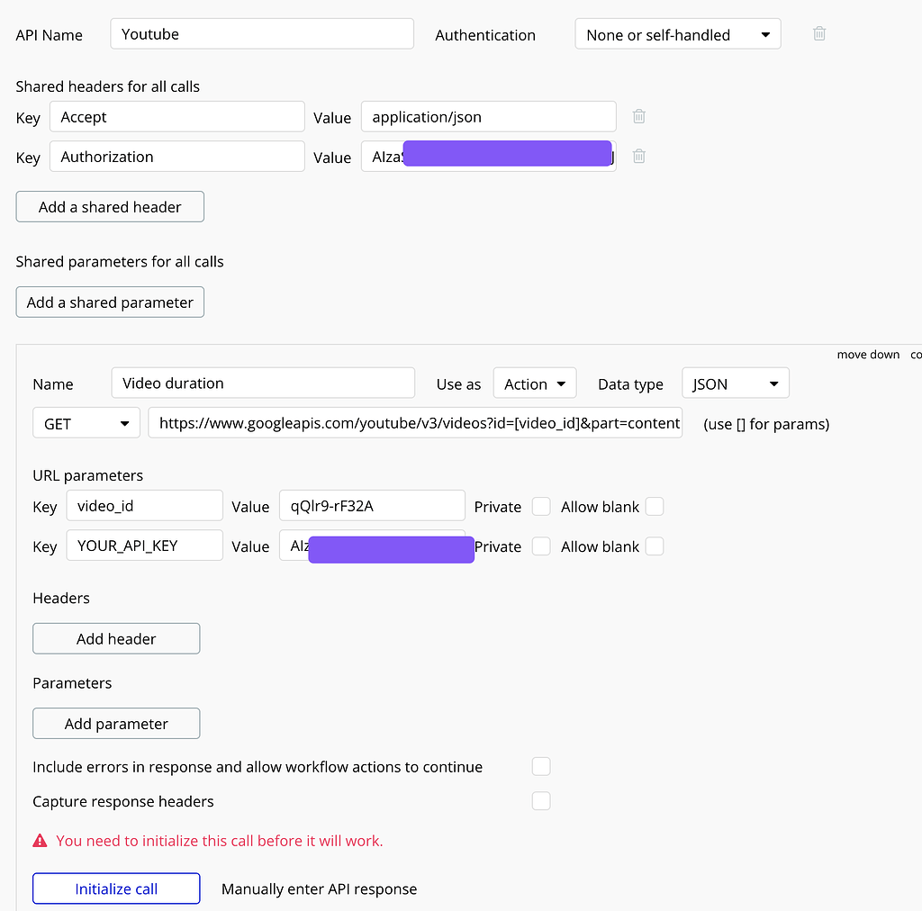Delete the Youtube API trash icon
The image size is (922, 911).
coord(819,34)
